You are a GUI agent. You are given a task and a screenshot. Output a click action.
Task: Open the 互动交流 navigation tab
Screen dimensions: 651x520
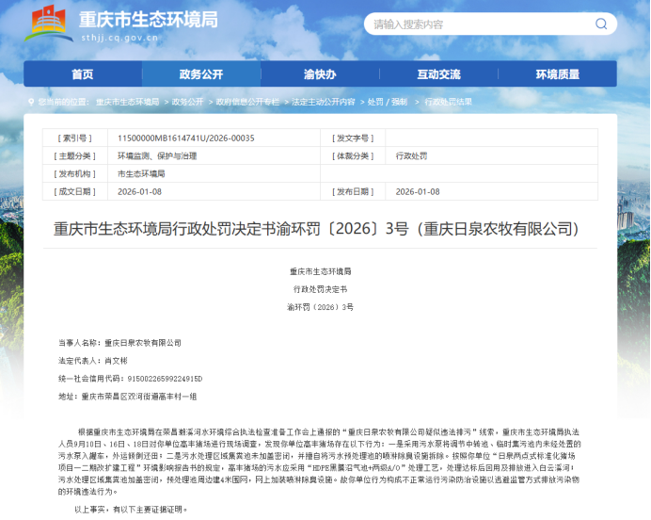438,74
